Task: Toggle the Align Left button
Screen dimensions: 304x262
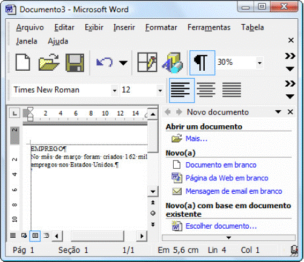Action: click(182, 90)
